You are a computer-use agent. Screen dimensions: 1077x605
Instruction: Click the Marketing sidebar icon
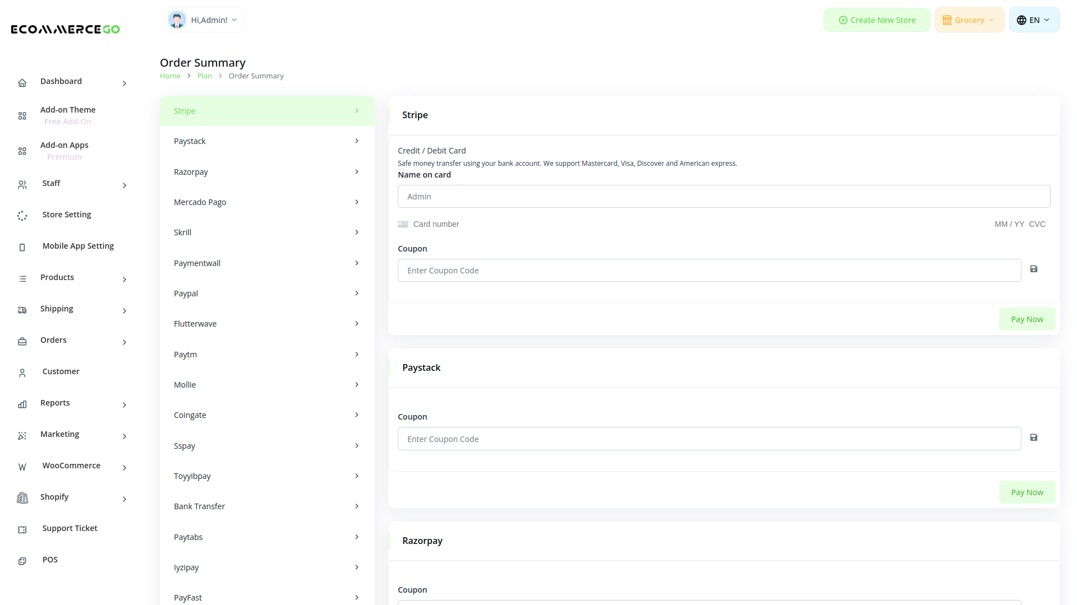[22, 435]
